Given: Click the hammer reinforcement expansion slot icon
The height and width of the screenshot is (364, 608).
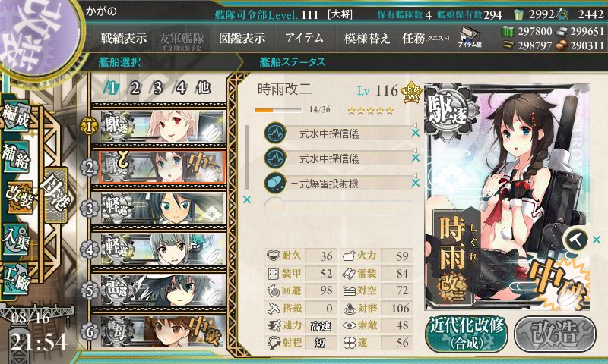Looking at the screenshot, I should click(x=576, y=240).
